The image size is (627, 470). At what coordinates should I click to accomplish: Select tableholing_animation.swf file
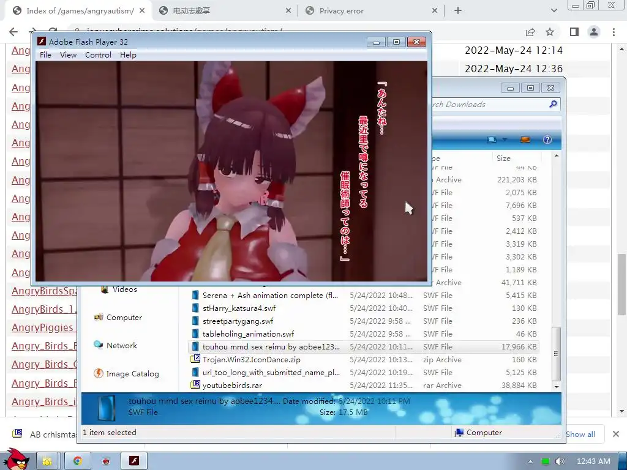tap(248, 334)
